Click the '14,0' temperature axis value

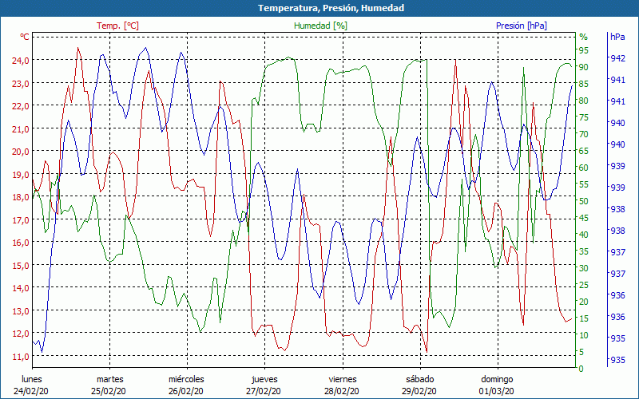(21, 288)
